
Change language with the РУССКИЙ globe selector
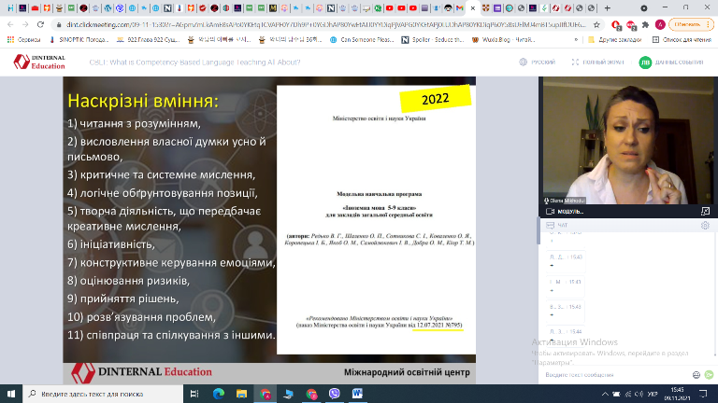point(537,62)
